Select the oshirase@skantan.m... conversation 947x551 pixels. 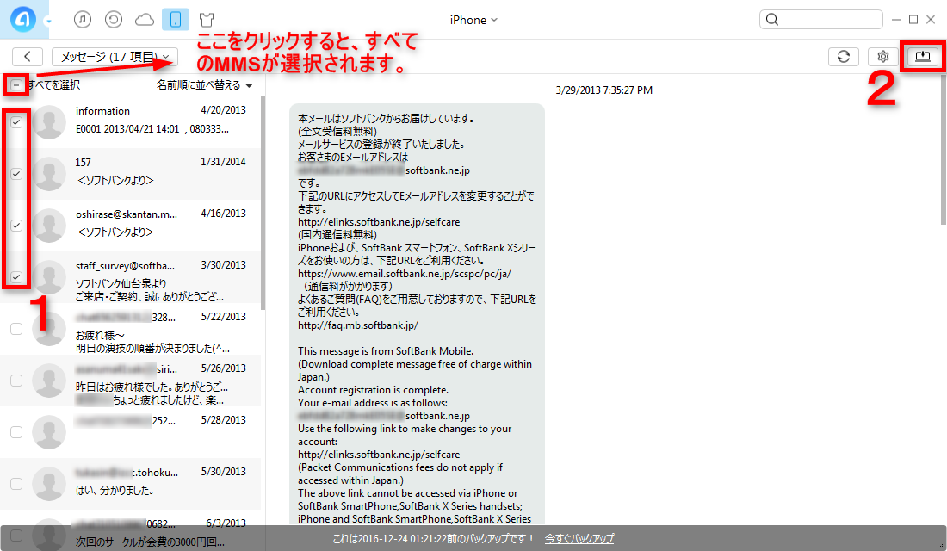pos(131,226)
